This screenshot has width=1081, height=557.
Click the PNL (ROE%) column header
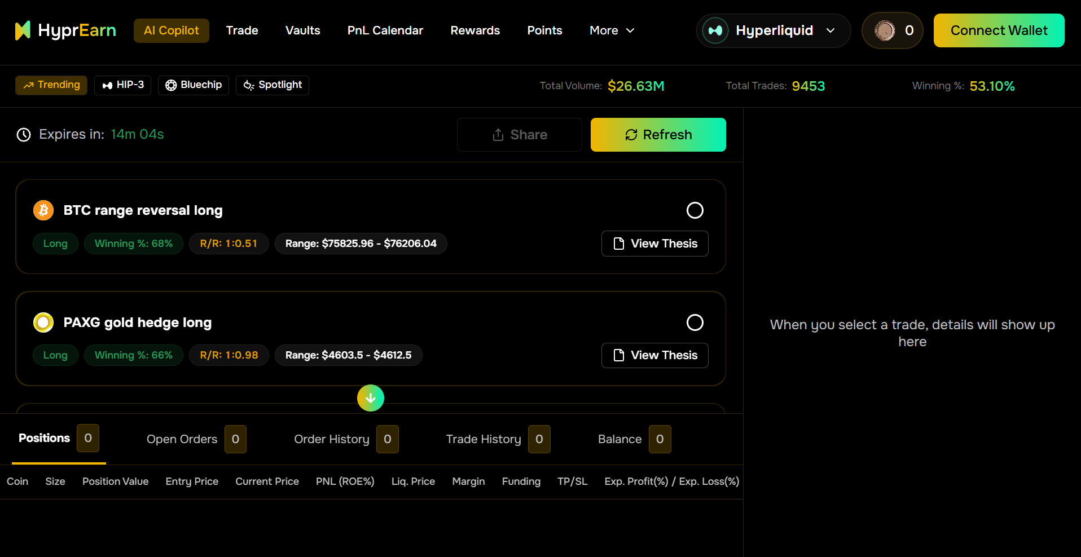345,481
